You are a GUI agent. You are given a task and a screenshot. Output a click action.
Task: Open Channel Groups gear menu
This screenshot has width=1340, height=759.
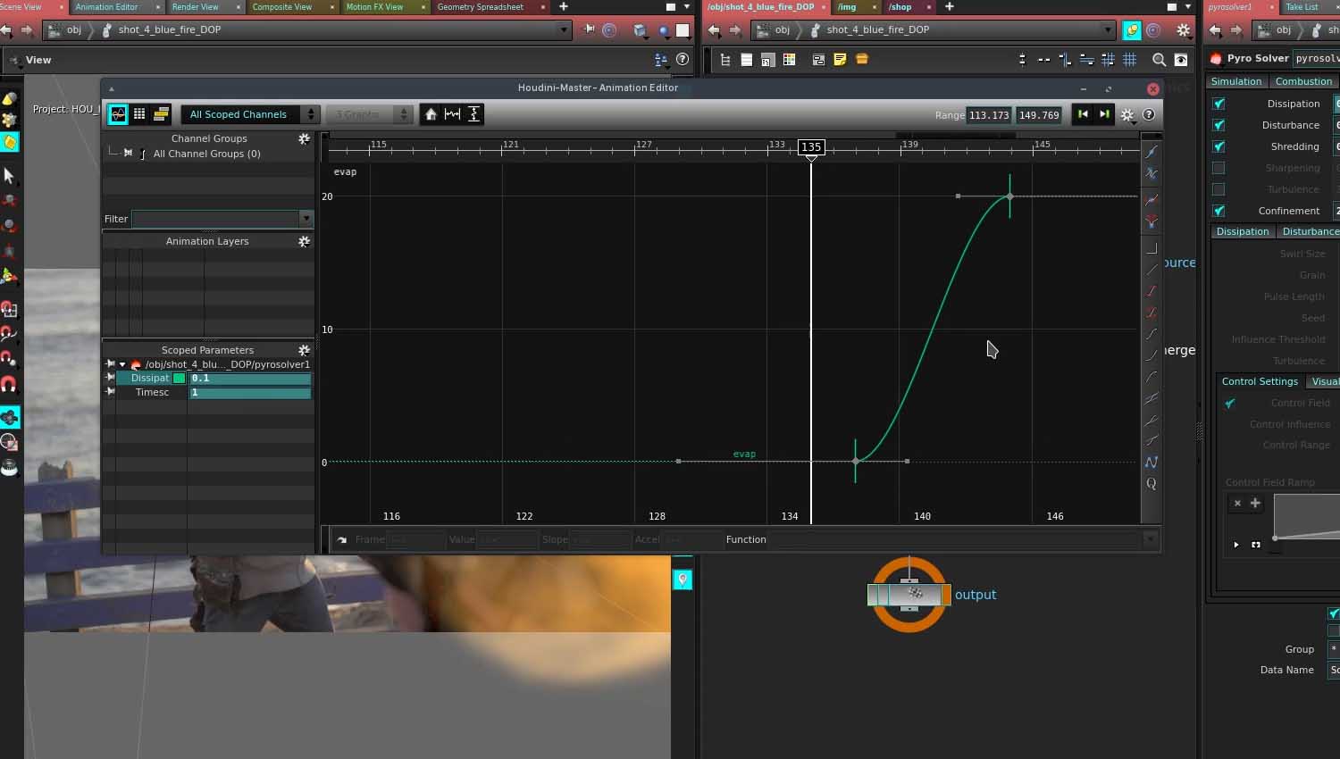click(304, 138)
